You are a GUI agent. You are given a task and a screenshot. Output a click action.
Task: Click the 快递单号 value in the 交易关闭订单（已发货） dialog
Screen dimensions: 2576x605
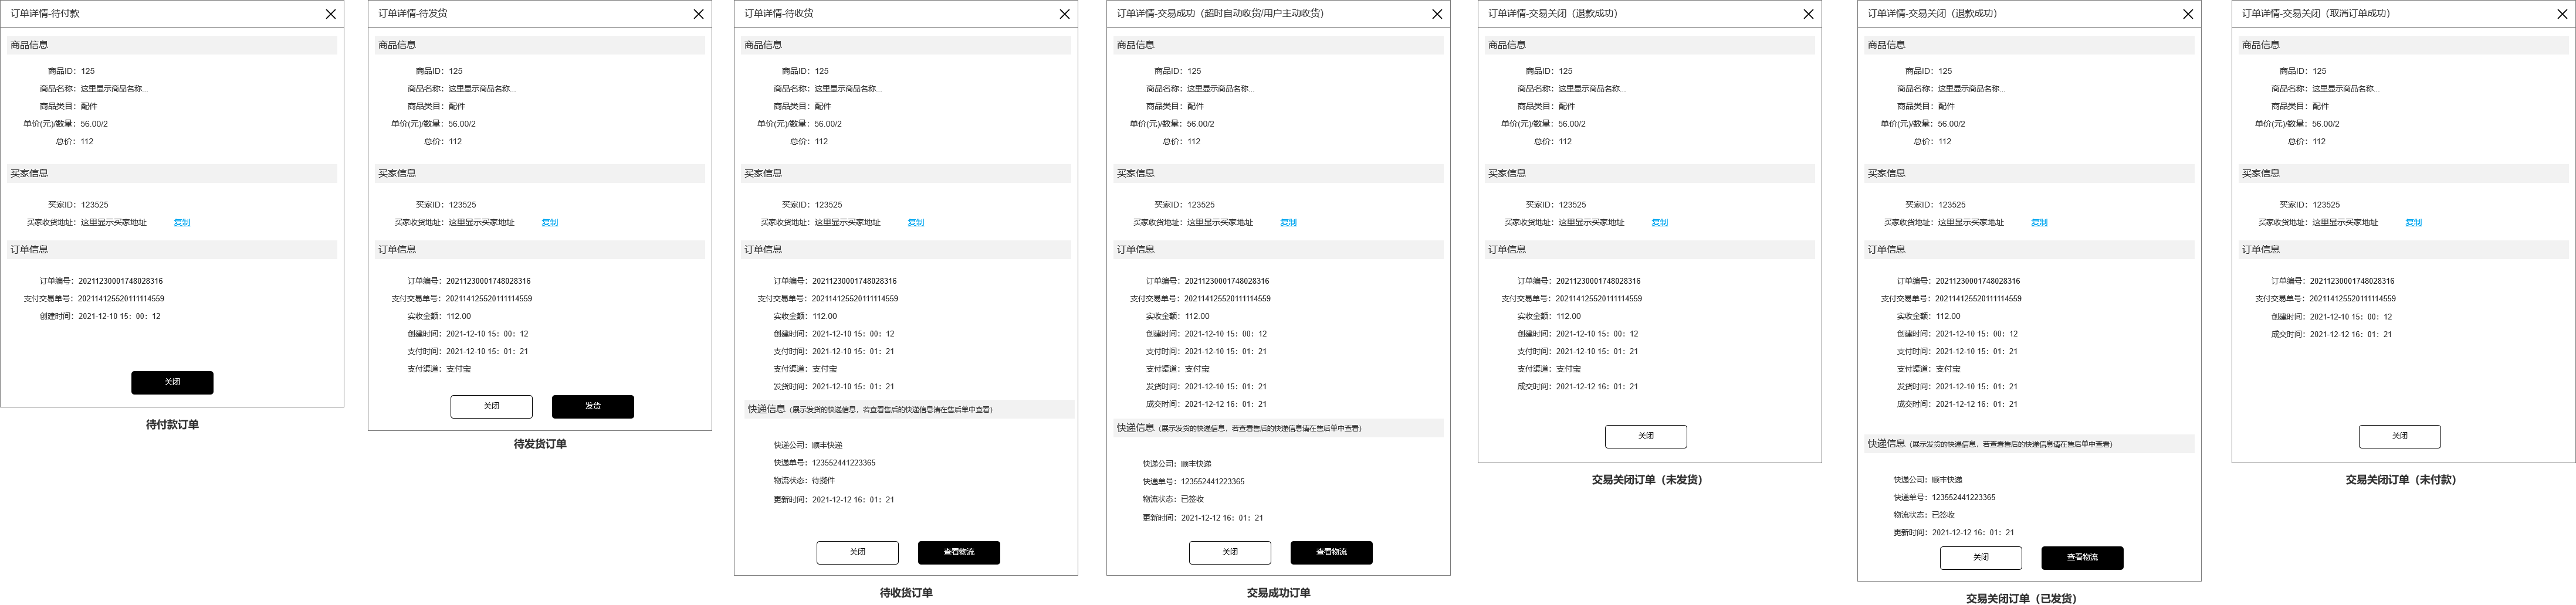coord(1964,497)
